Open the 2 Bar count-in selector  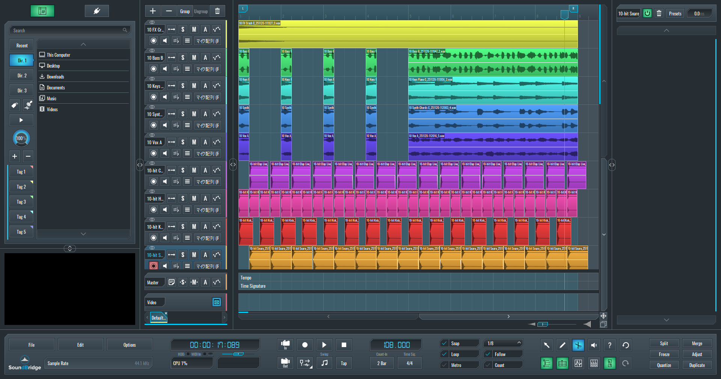pyautogui.click(x=382, y=363)
